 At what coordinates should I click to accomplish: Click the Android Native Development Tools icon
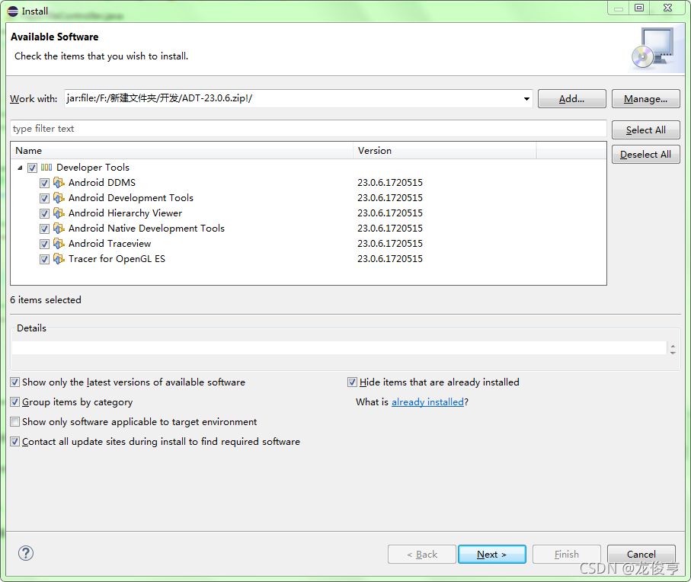(x=59, y=229)
